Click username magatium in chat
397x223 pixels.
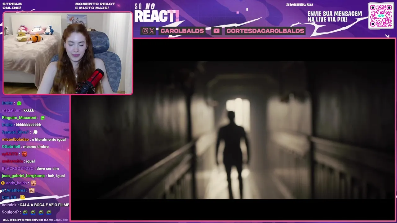[x=11, y=110]
